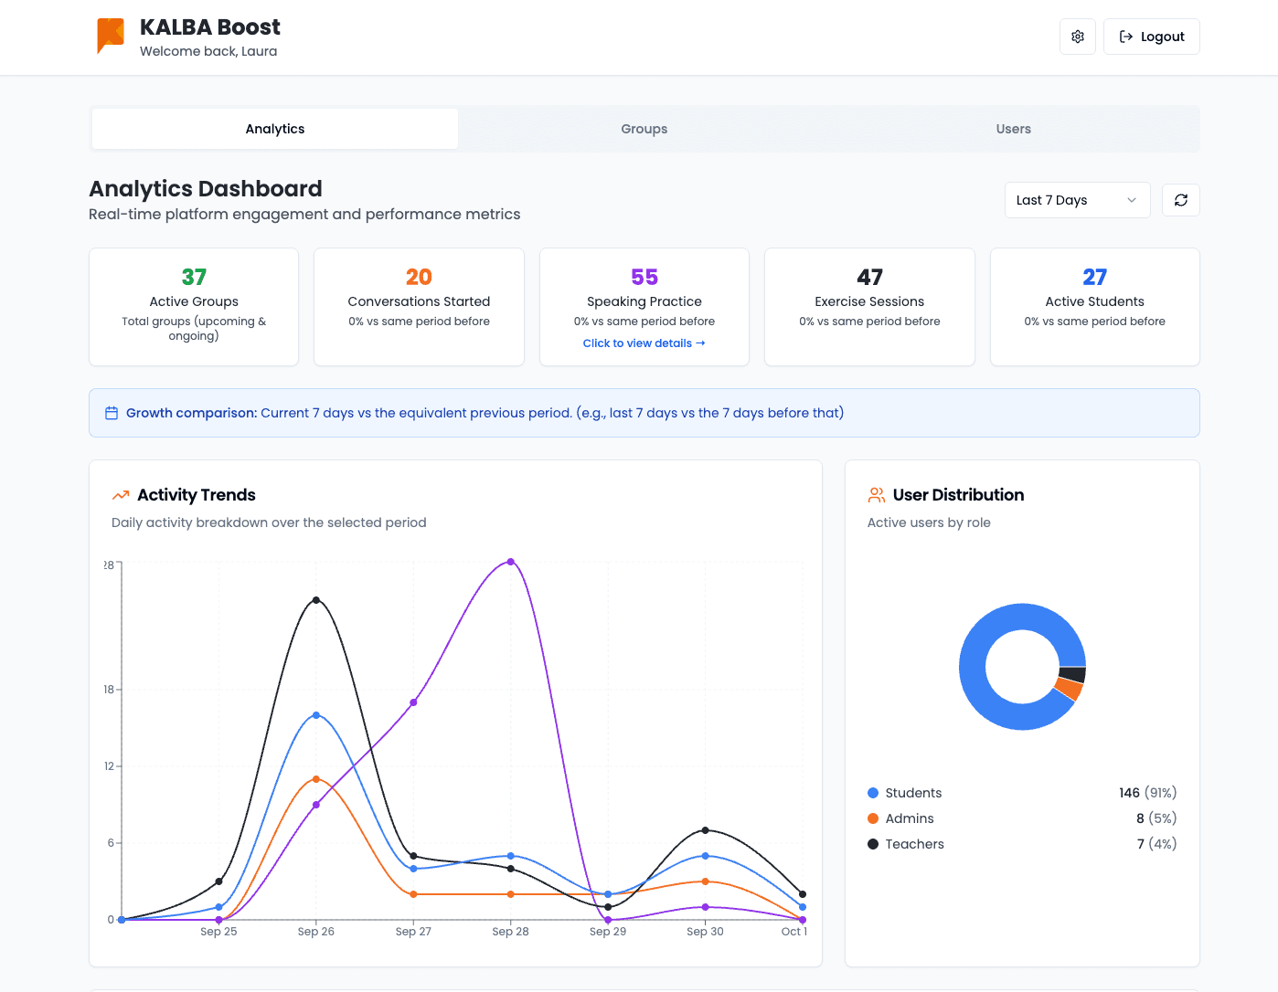
Task: Click the Active Groups stat card
Action: (194, 306)
